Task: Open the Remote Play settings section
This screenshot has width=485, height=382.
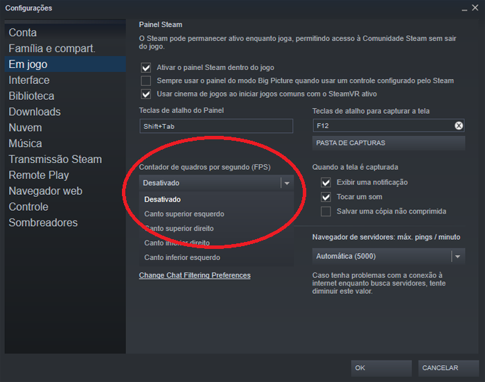Action: click(x=65, y=175)
